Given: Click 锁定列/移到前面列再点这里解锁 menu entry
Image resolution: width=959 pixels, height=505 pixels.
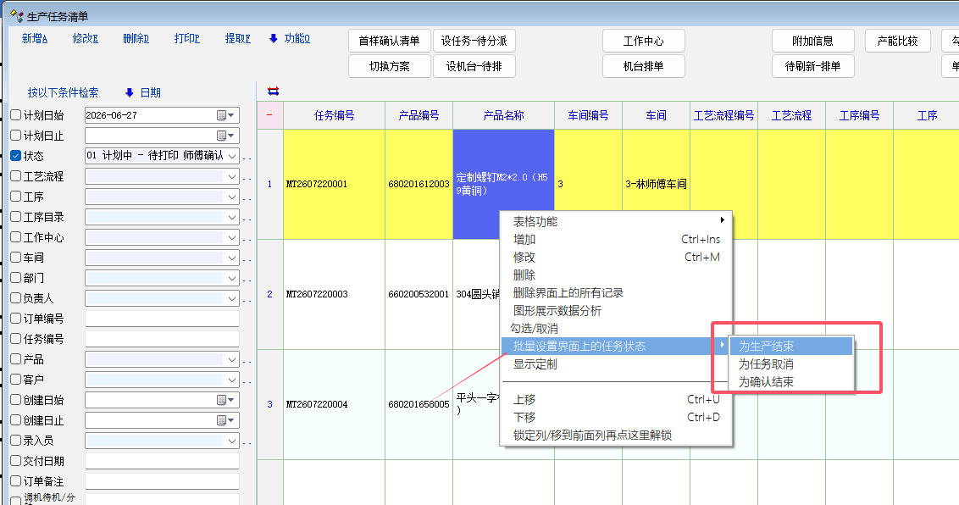Looking at the screenshot, I should [616, 435].
